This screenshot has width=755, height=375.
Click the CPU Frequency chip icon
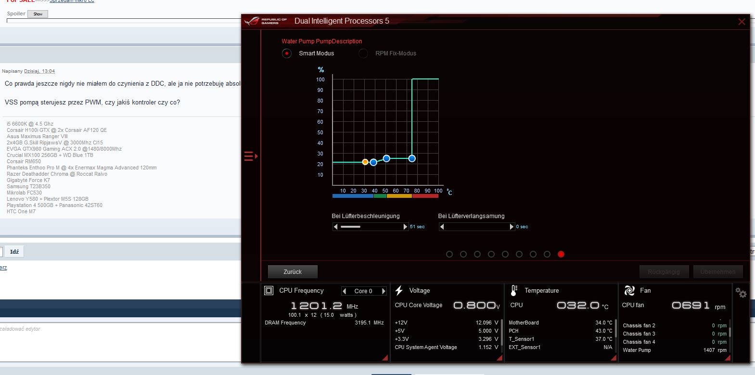269,290
